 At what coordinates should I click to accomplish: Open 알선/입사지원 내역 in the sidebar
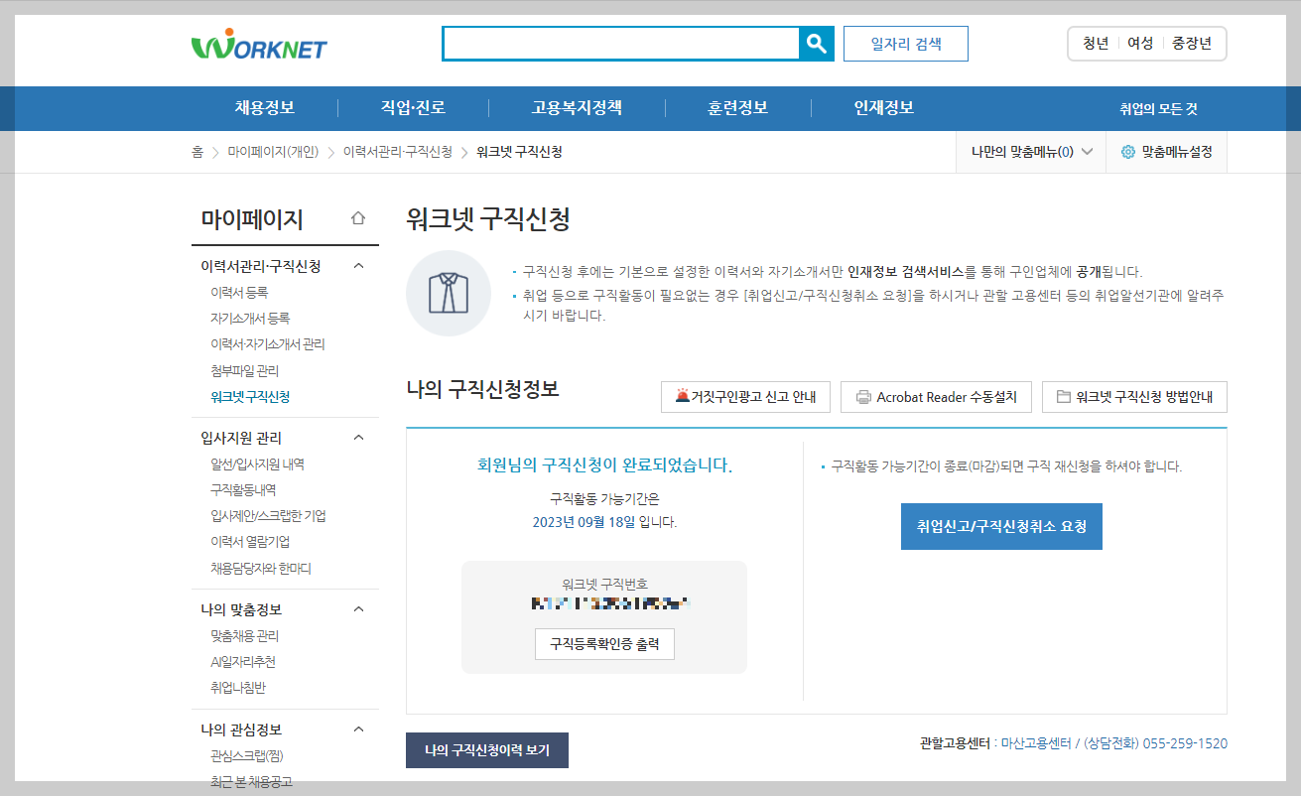257,464
